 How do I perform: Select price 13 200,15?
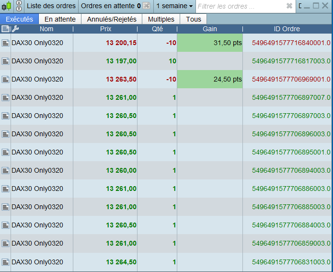(x=121, y=43)
